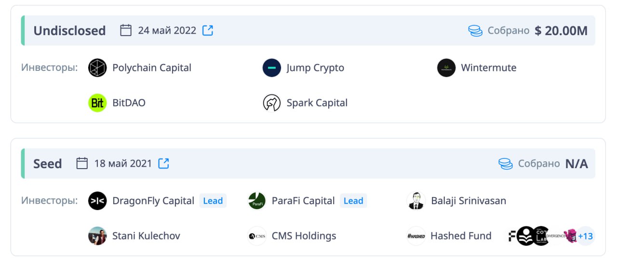This screenshot has height=263, width=617.
Task: Click the green BitDAO logo
Action: [97, 103]
